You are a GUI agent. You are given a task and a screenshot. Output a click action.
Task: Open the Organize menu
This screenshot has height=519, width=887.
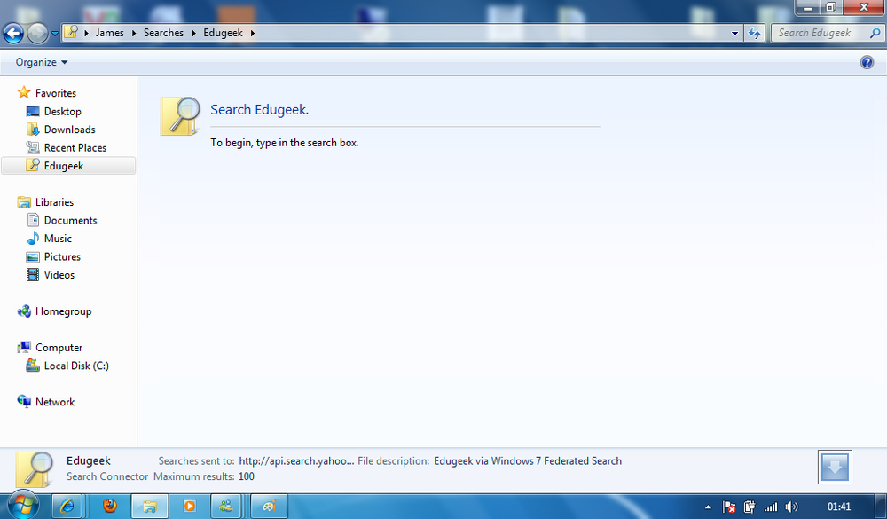point(42,62)
